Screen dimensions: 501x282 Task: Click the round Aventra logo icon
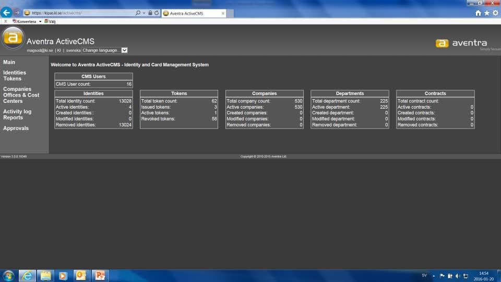pos(13,38)
